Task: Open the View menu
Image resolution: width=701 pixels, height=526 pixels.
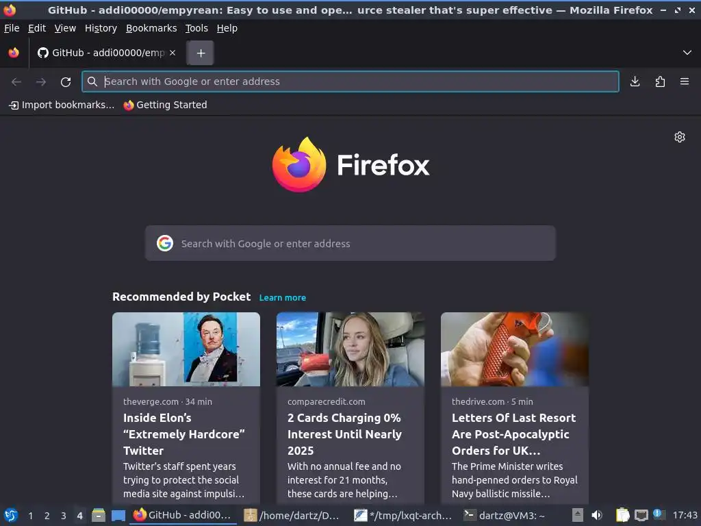Action: [x=65, y=28]
